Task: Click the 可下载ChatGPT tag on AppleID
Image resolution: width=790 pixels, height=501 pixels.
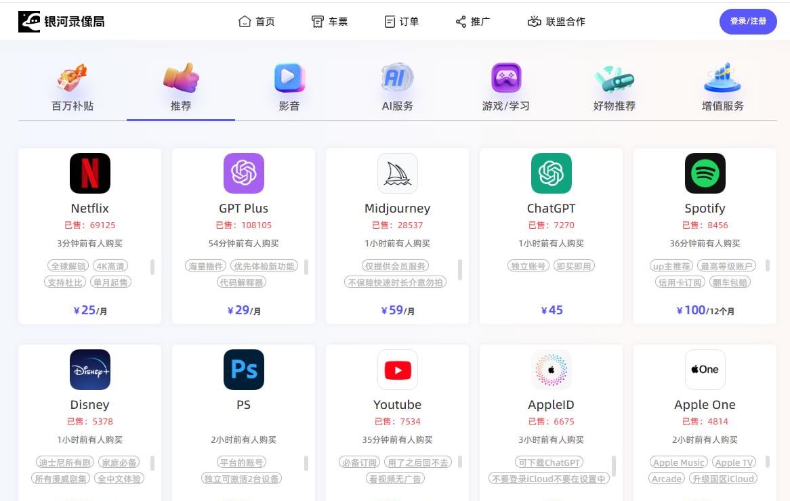Action: (549, 462)
